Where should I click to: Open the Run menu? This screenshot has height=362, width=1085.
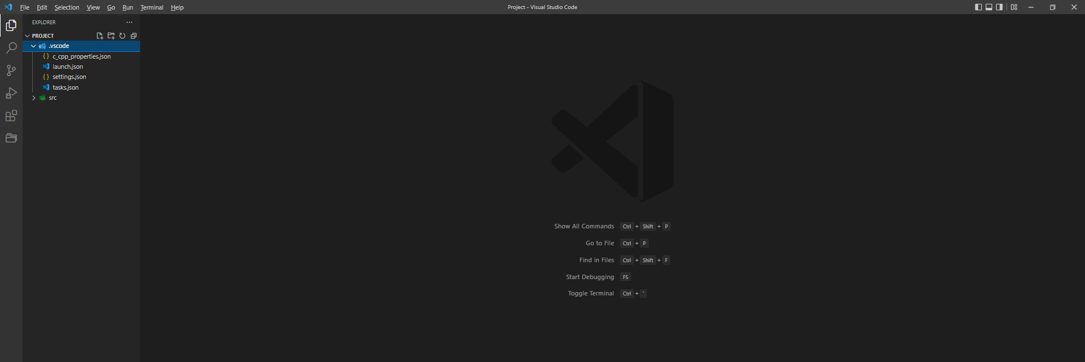128,7
